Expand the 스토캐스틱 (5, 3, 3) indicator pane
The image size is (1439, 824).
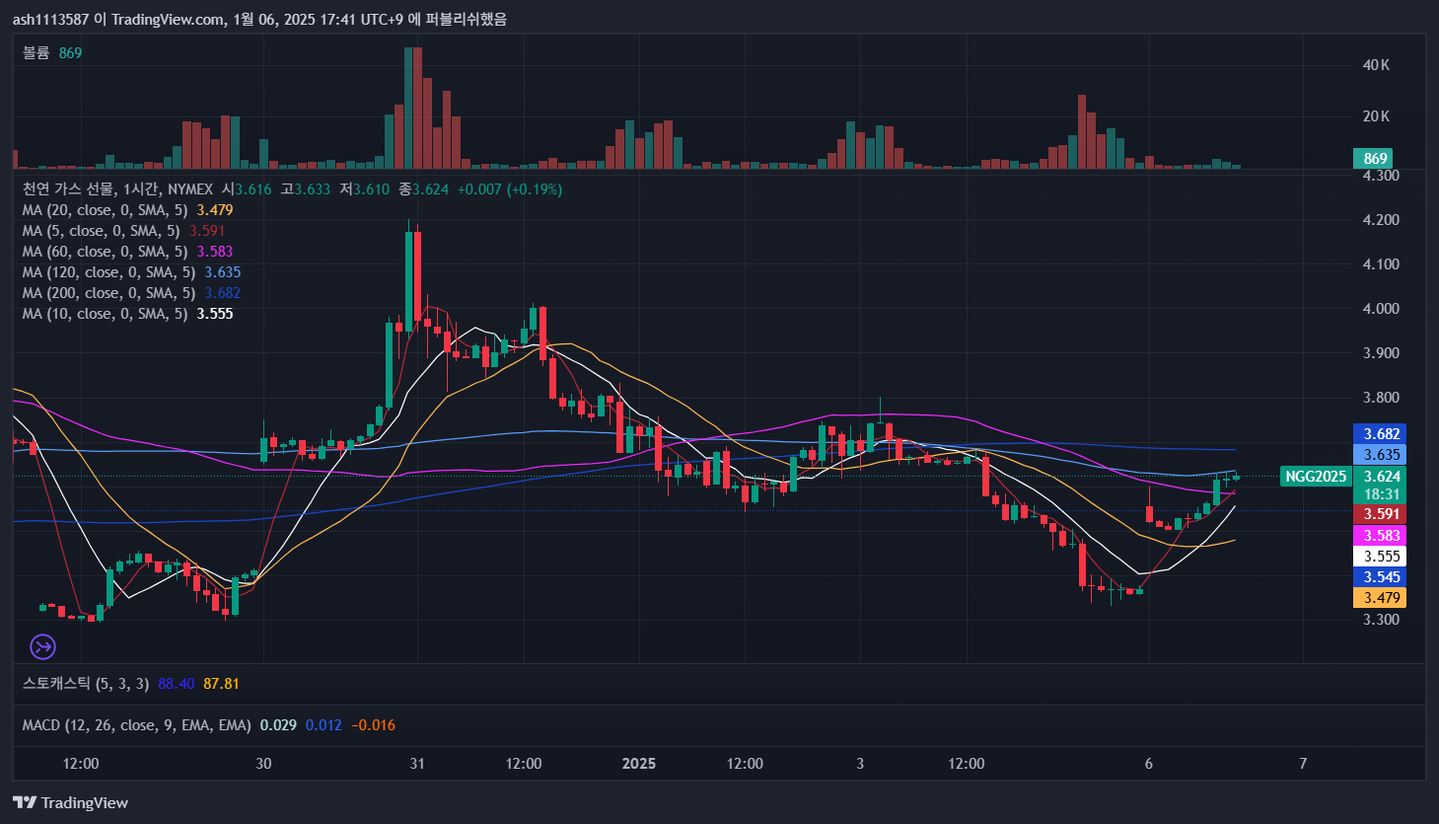[x=86, y=683]
